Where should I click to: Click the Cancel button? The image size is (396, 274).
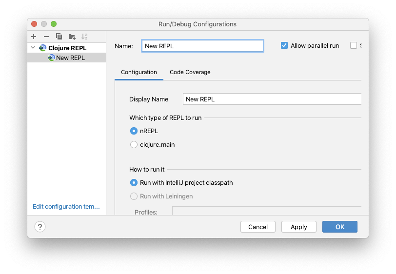tap(258, 227)
